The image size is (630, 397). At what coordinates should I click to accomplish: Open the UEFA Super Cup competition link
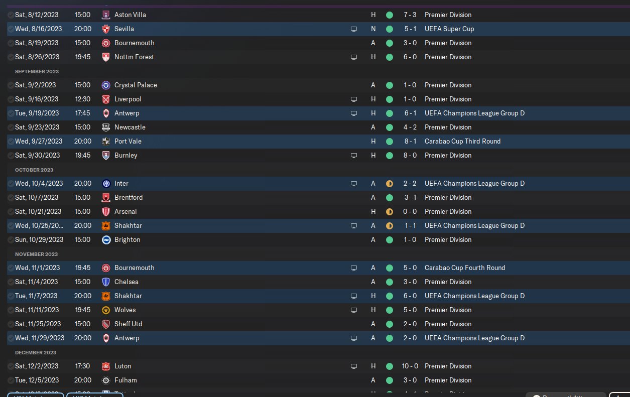click(x=449, y=29)
